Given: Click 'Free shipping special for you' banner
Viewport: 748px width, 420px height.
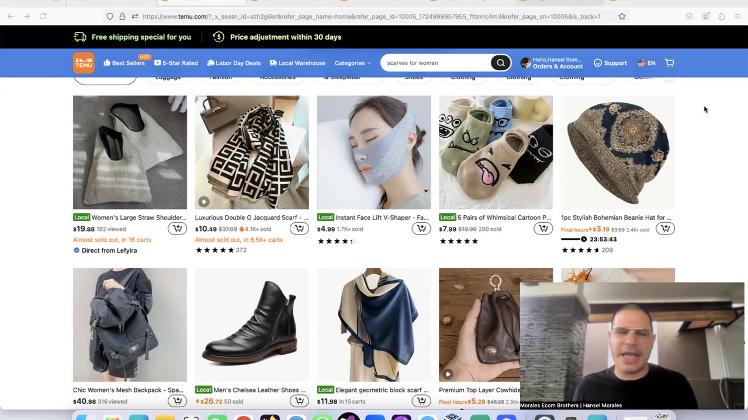Looking at the screenshot, I should (133, 37).
